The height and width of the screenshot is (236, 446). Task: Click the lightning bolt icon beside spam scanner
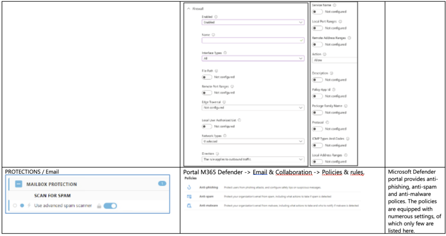29,206
